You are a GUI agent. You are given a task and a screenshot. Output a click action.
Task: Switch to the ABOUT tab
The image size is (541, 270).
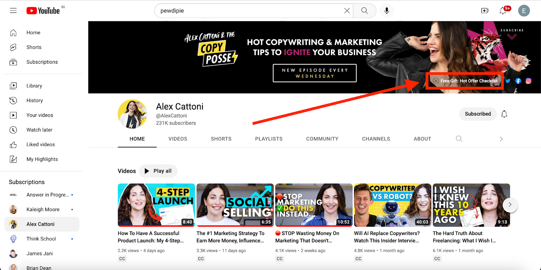[422, 139]
